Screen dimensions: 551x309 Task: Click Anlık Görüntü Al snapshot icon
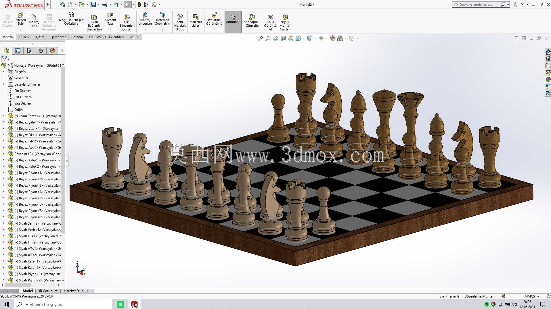point(270,22)
